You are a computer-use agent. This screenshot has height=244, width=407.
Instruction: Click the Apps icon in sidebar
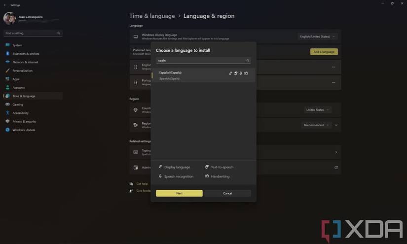pos(7,79)
